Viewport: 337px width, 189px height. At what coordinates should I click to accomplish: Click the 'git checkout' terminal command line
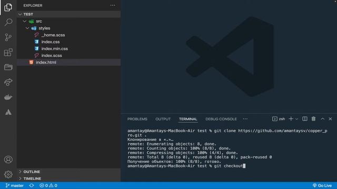pos(186,166)
